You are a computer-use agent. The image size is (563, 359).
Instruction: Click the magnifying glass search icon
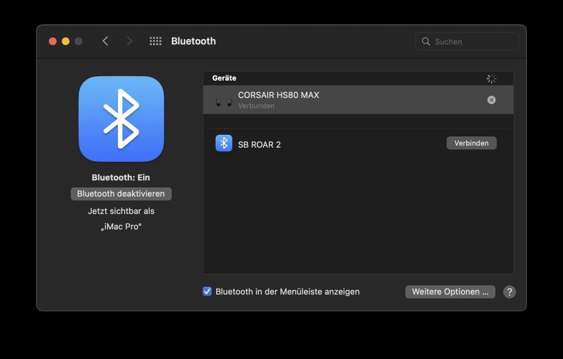(426, 41)
